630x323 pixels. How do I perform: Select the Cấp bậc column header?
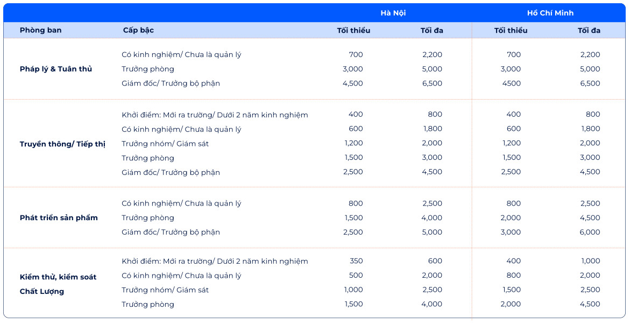tap(138, 30)
